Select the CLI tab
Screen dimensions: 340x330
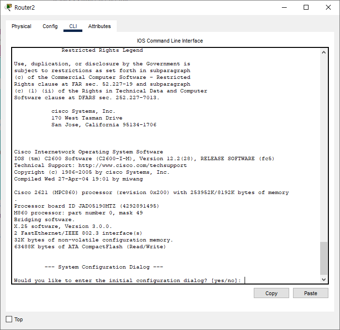(x=73, y=26)
